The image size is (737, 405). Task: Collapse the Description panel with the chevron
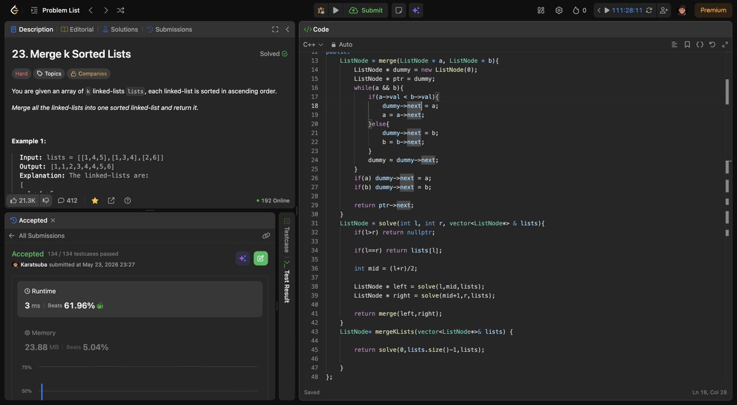(287, 29)
